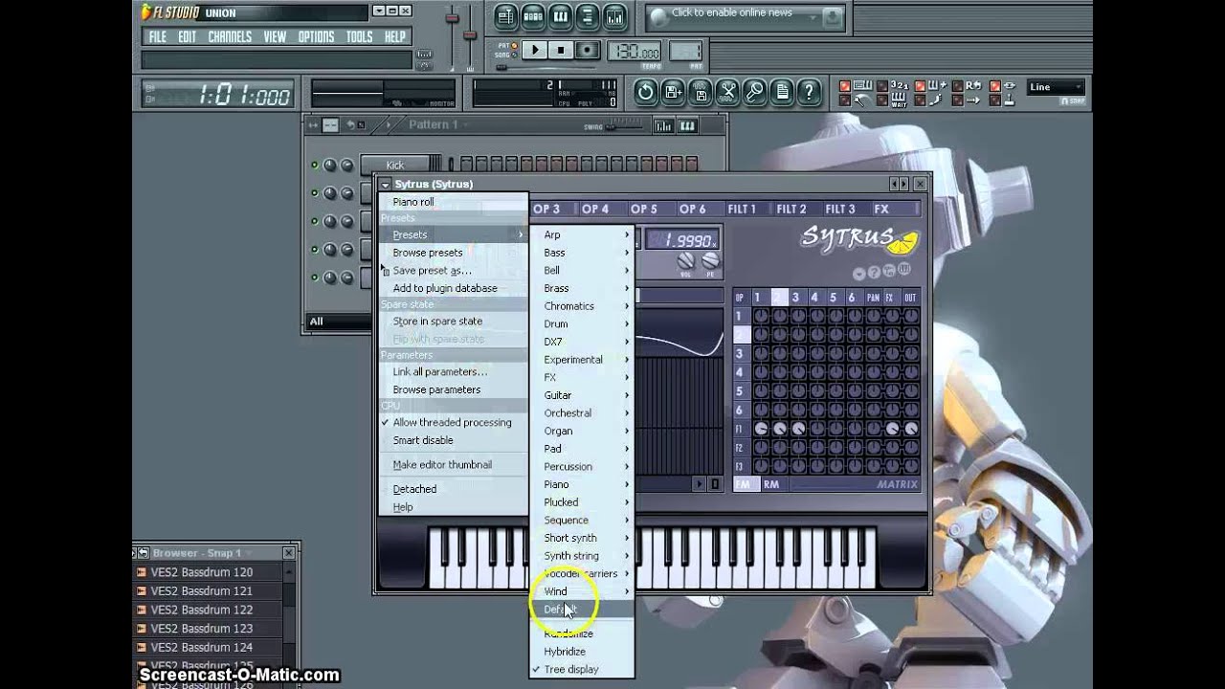This screenshot has width=1225, height=689.
Task: Toggle first step button of Kick channel
Action: click(x=466, y=165)
